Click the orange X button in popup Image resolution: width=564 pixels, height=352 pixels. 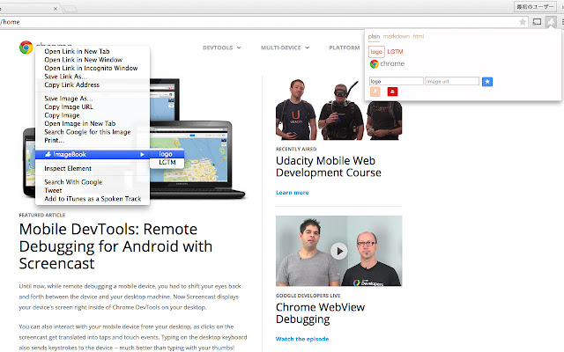tap(375, 92)
